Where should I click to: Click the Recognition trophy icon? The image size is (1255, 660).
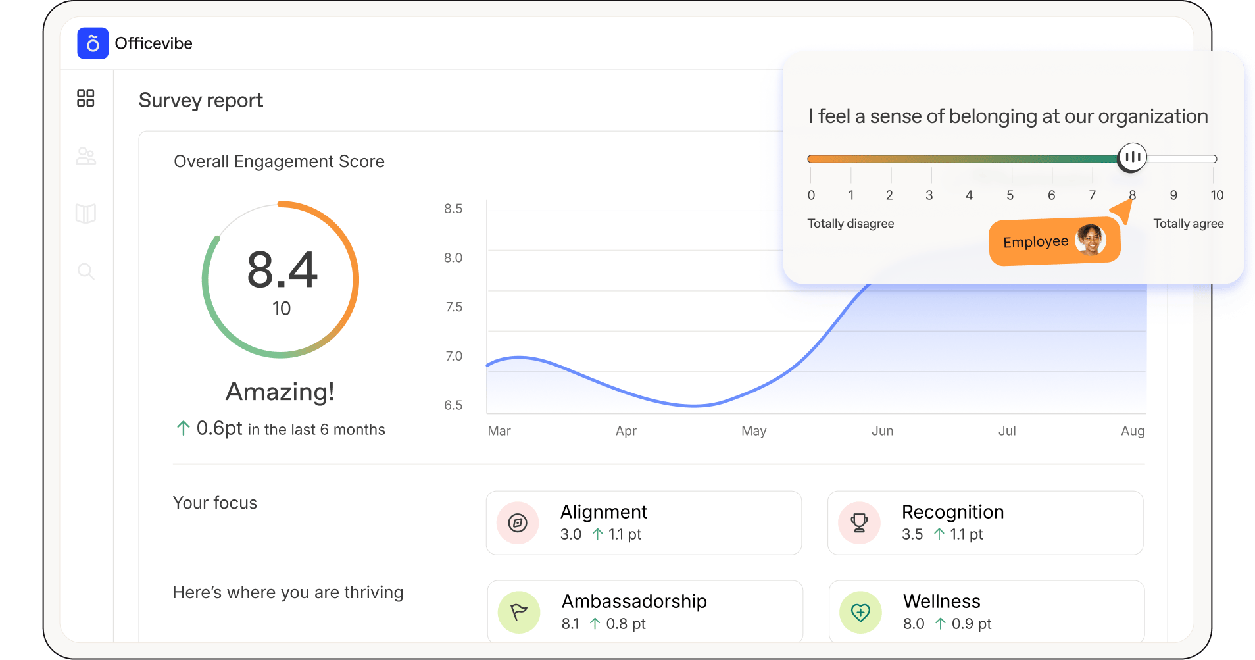click(x=859, y=523)
